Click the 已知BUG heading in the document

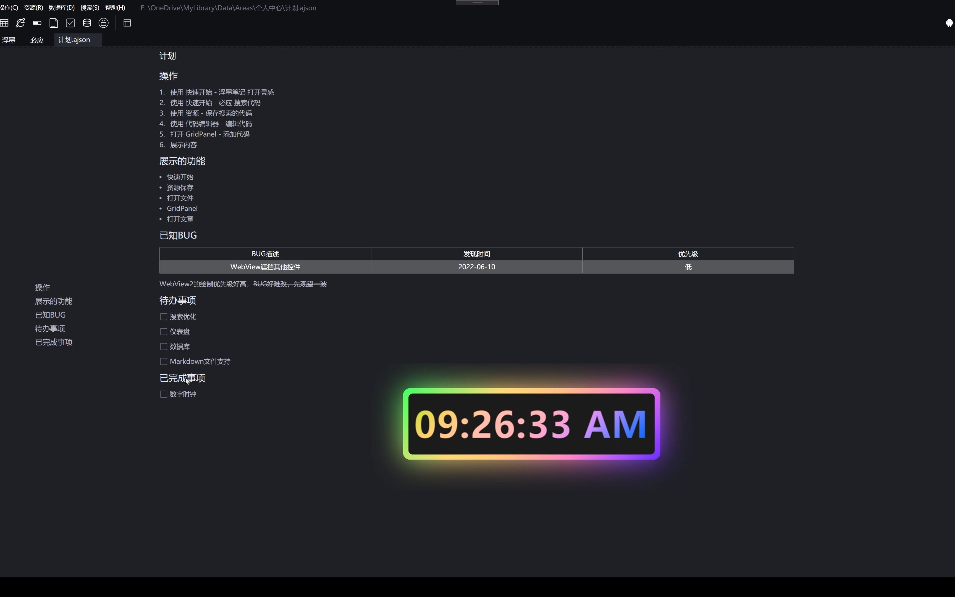tap(178, 235)
